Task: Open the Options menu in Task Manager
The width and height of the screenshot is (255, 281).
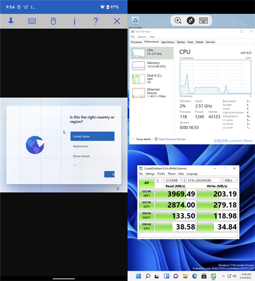Action: point(142,37)
